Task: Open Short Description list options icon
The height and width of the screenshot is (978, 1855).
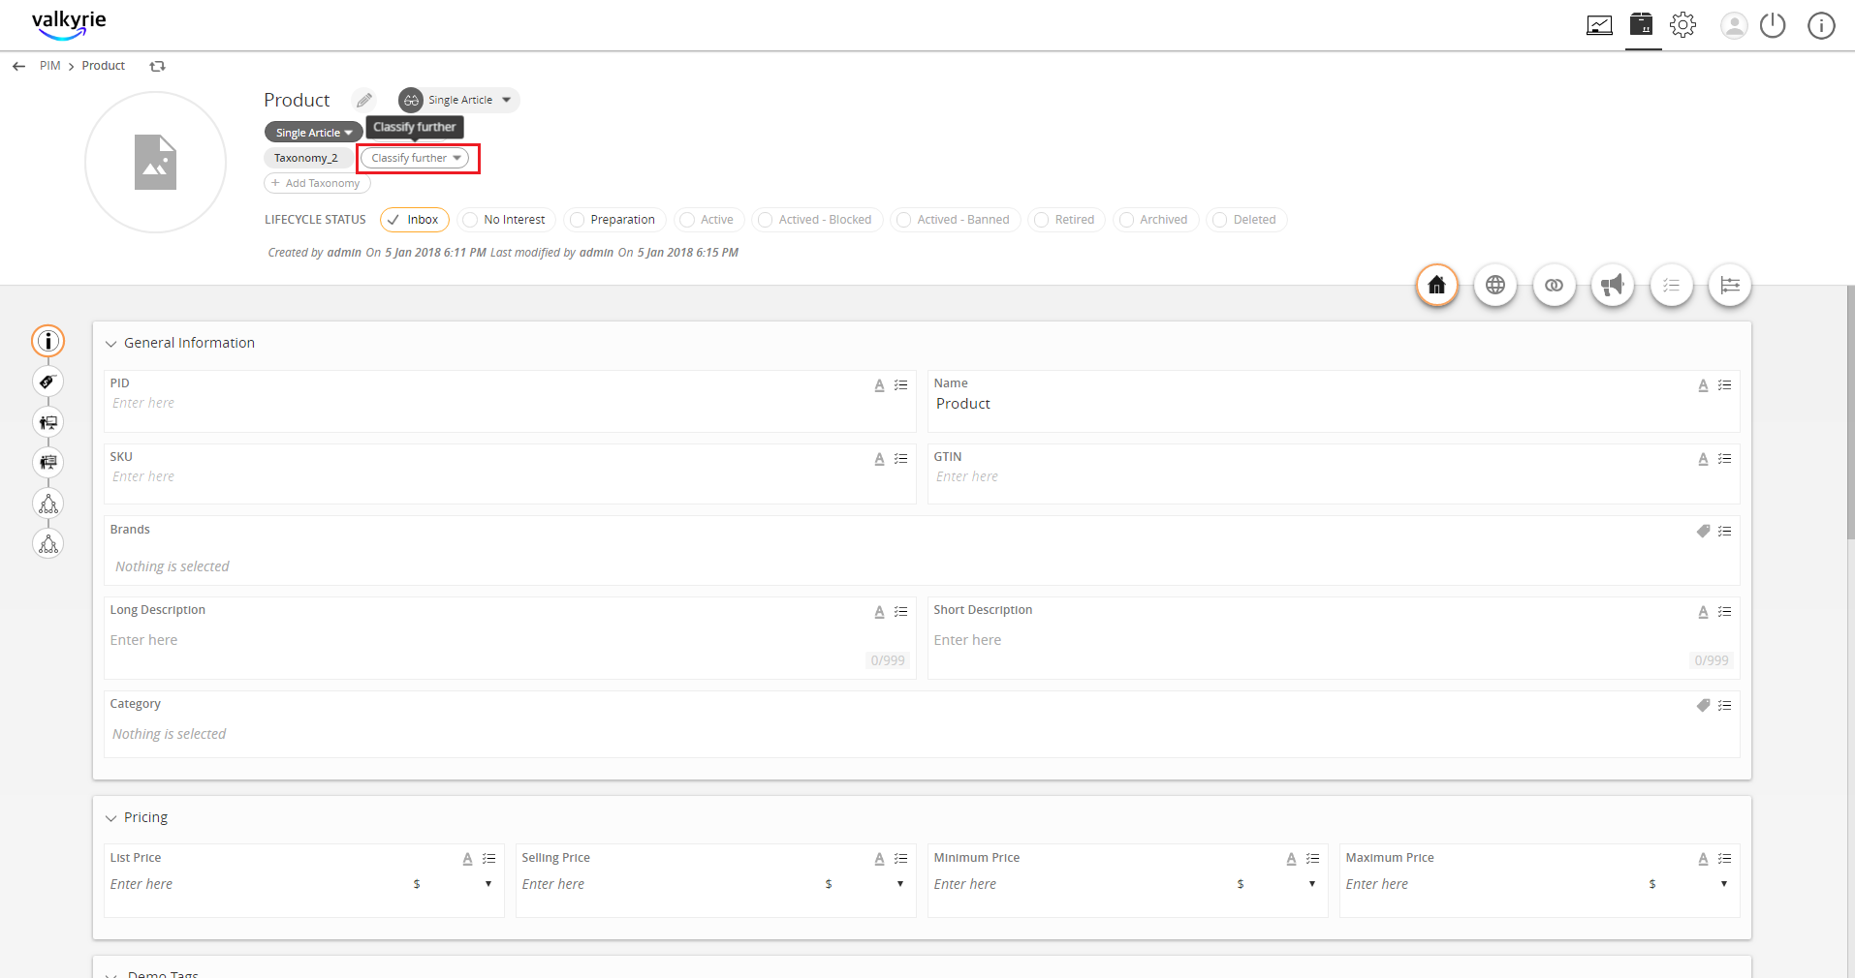Action: [x=1724, y=612]
